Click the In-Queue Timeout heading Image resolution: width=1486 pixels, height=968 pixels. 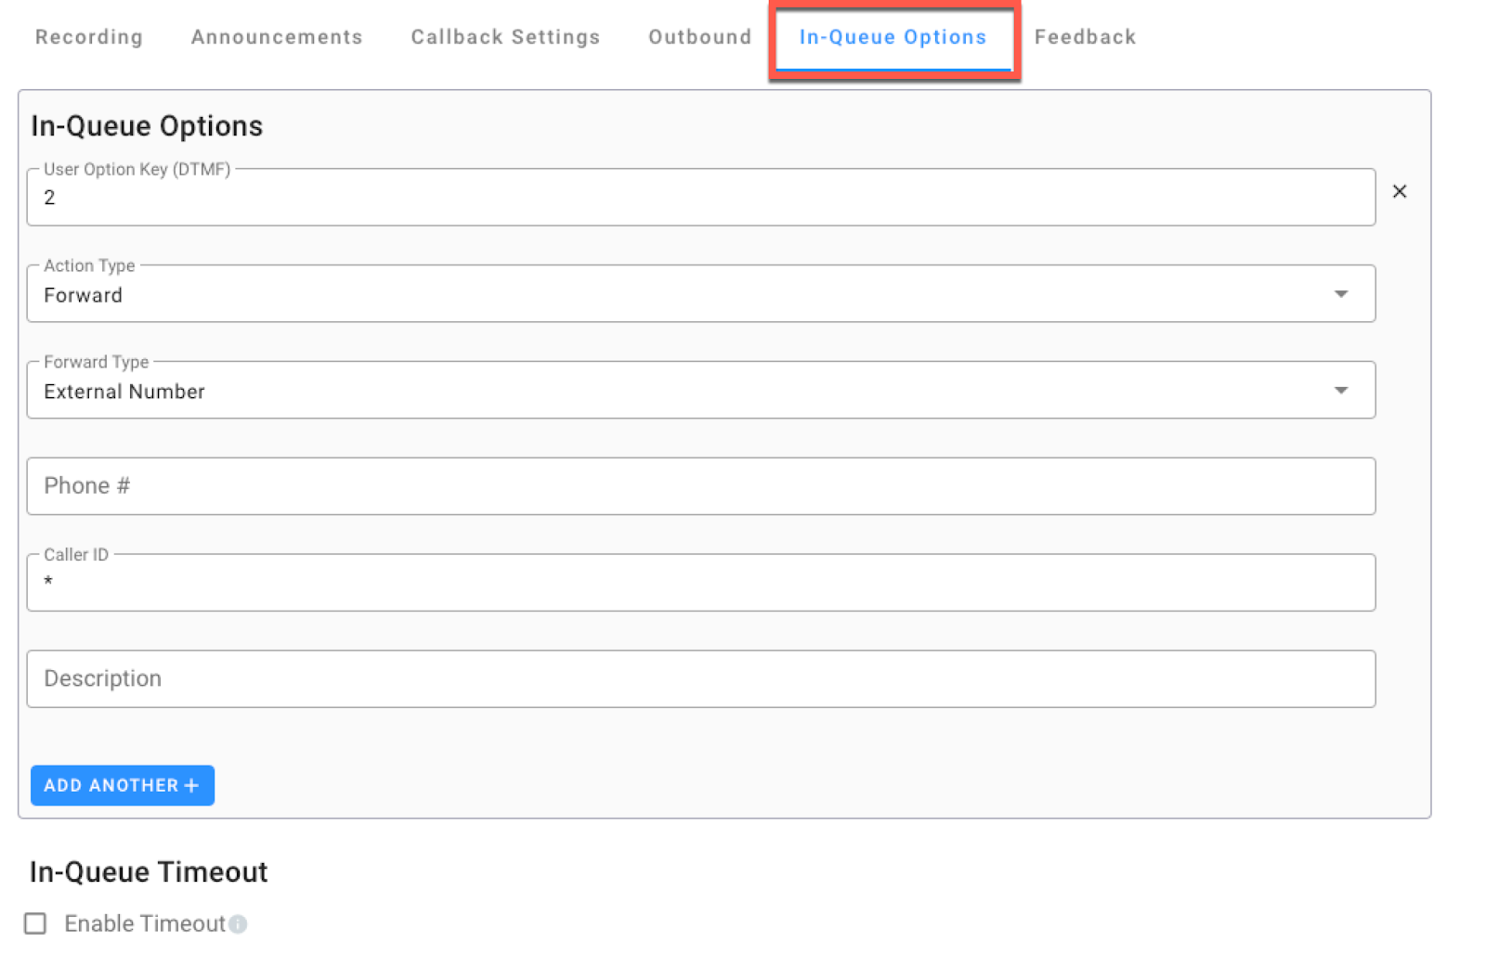(x=149, y=872)
